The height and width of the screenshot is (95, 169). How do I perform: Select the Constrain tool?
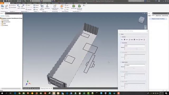click(23, 7)
